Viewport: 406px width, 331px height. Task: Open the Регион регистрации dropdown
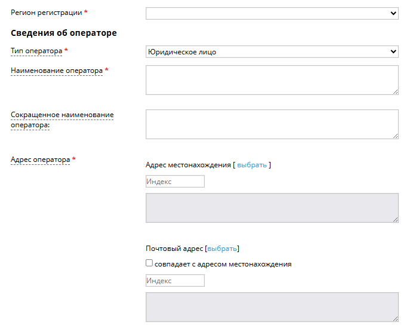tap(272, 13)
